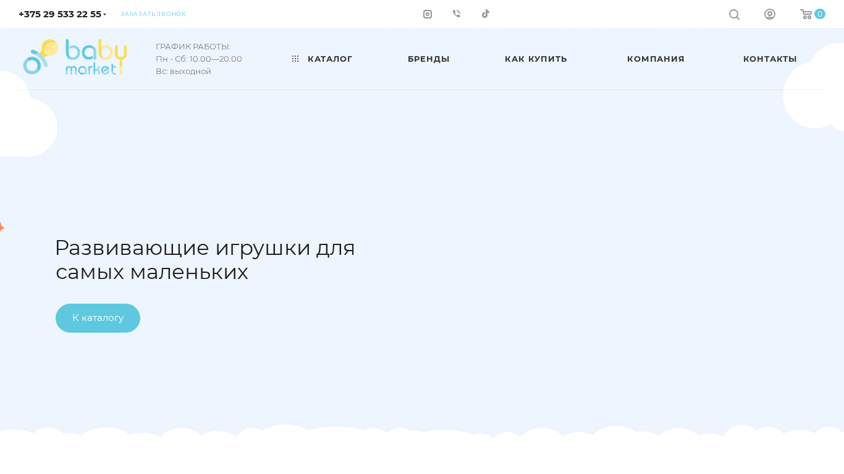This screenshot has height=474, width=844.
Task: Open the КОНТАКТЫ menu item
Action: 770,59
